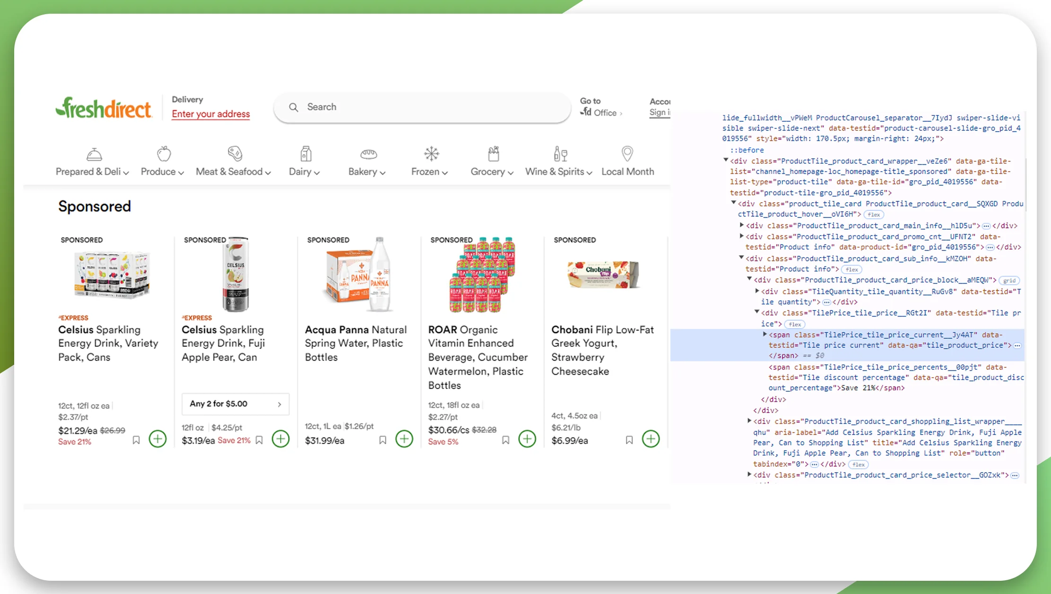
Task: Expand the ProductTile_product_card_promo_cnt div node
Action: point(742,236)
